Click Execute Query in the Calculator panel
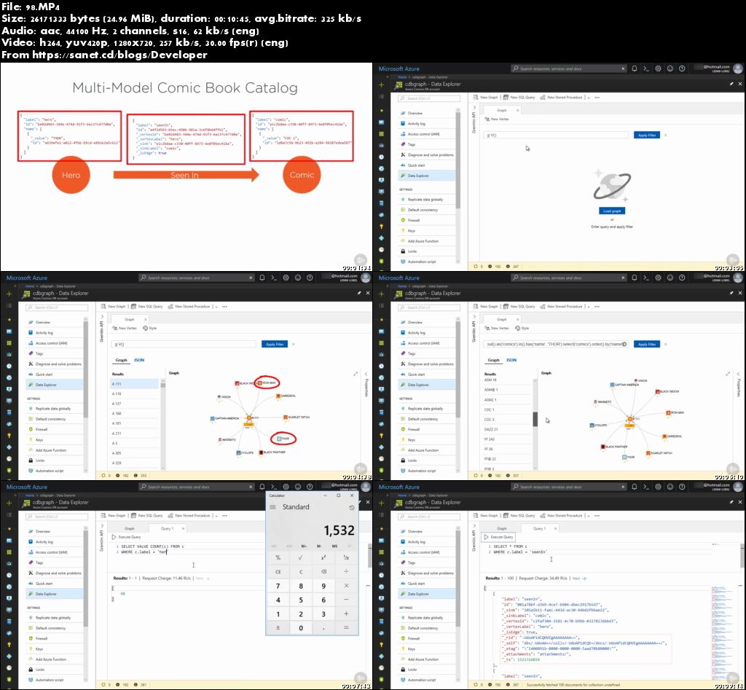The height and width of the screenshot is (690, 746). [126, 537]
